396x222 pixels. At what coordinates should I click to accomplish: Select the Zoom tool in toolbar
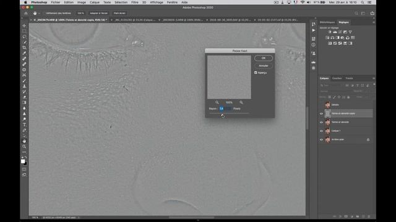click(24, 147)
